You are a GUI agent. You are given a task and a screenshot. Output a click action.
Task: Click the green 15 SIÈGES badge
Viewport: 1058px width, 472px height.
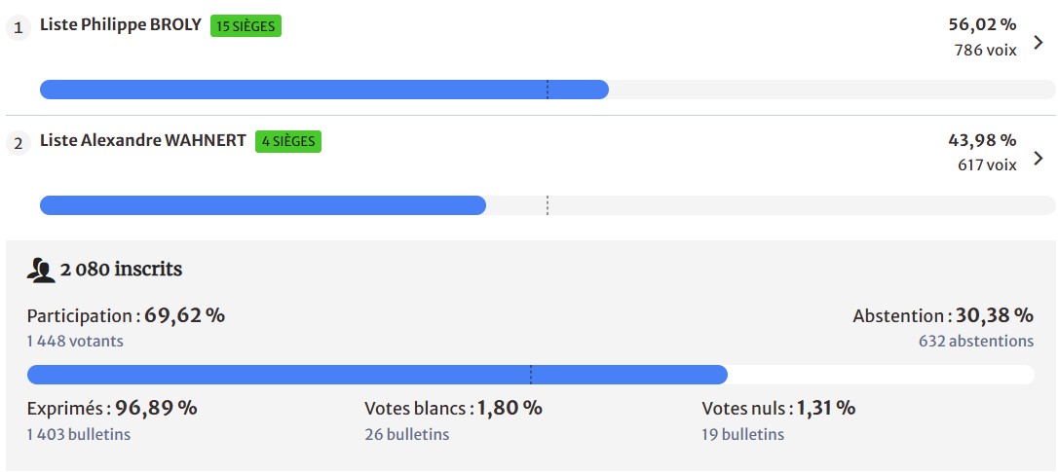tap(246, 26)
